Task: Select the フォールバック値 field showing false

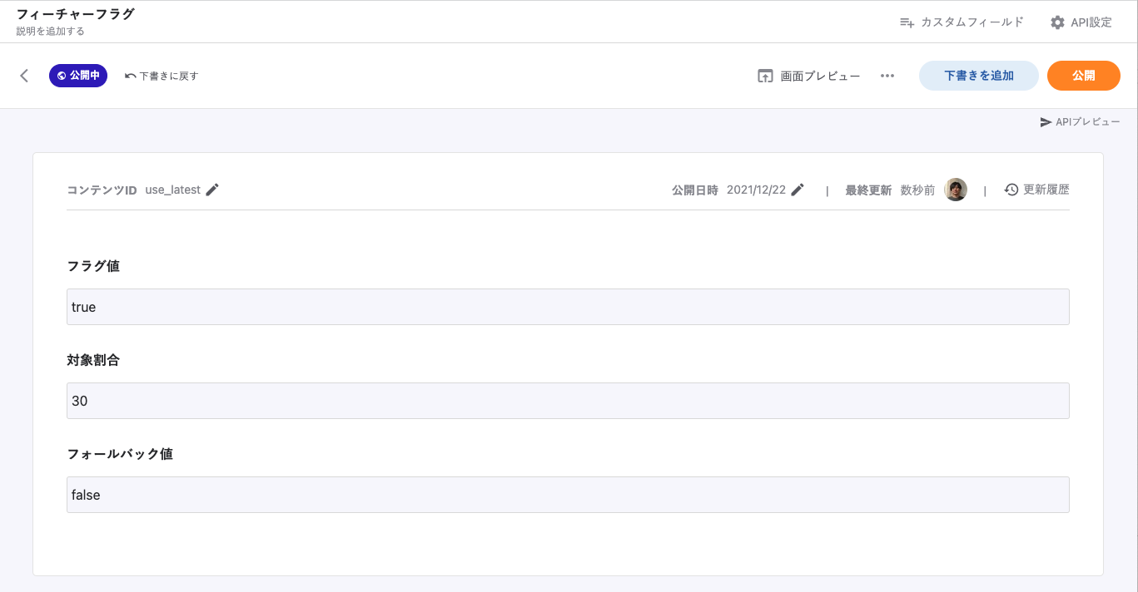Action: point(568,495)
